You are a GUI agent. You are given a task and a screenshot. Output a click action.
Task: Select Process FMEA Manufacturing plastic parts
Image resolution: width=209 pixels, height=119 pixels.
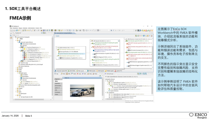click(x=29, y=85)
